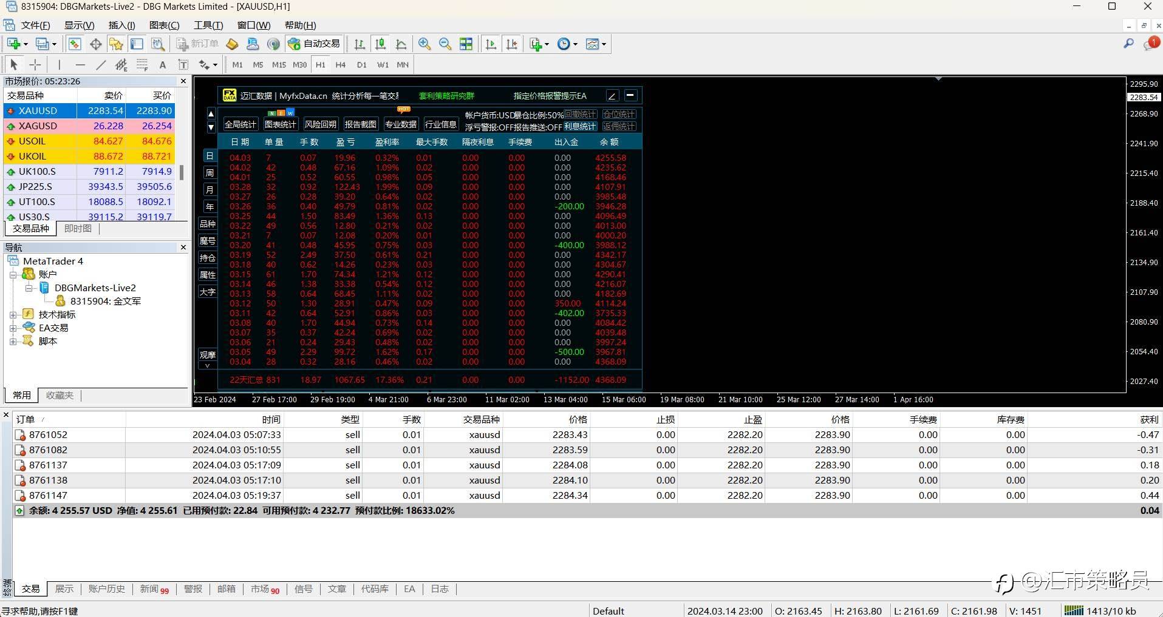Select the XAGUSD row in market watch
1163x617 pixels.
(38, 126)
